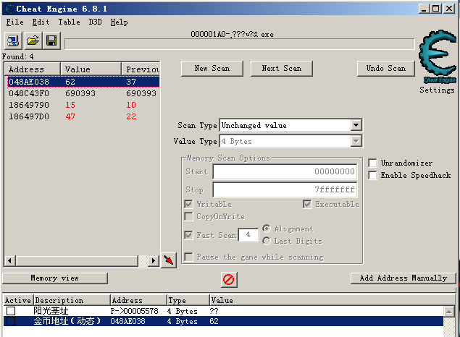Click the Address column header in results
The width and height of the screenshot is (460, 337).
point(33,69)
